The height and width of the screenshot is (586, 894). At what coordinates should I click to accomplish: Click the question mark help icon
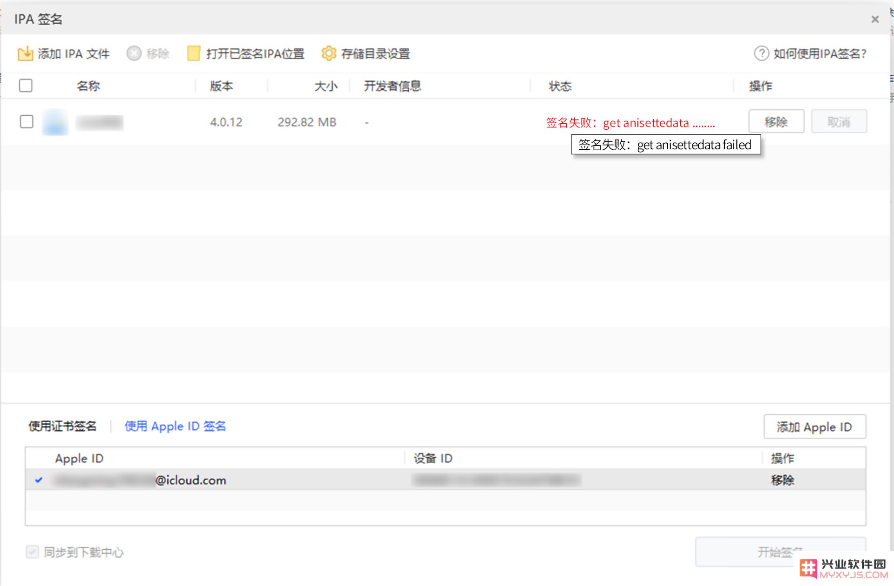[x=761, y=53]
